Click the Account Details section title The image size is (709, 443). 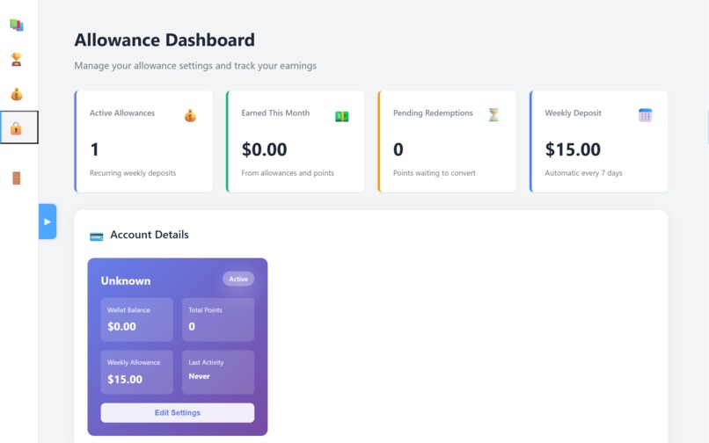[150, 235]
